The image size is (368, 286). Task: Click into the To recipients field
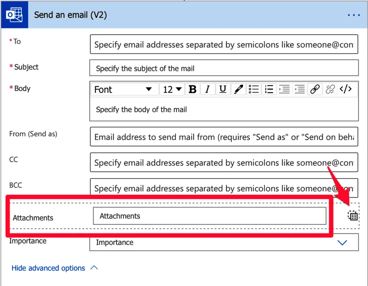224,45
